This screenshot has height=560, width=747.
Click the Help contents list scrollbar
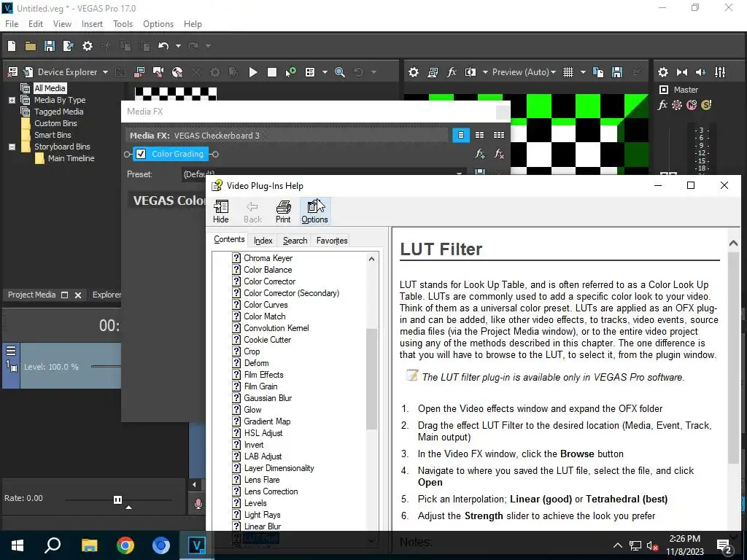coord(371,378)
